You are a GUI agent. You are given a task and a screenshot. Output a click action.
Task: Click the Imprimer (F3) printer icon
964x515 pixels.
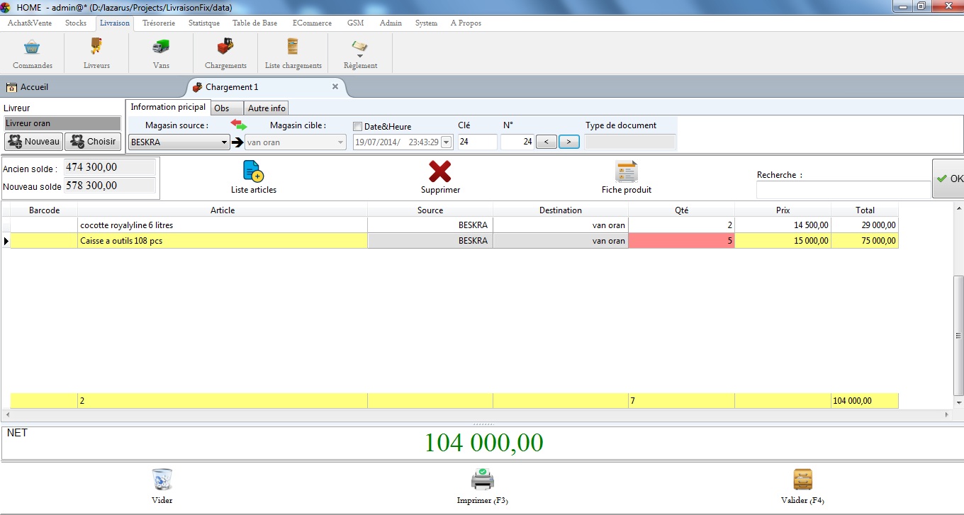482,480
